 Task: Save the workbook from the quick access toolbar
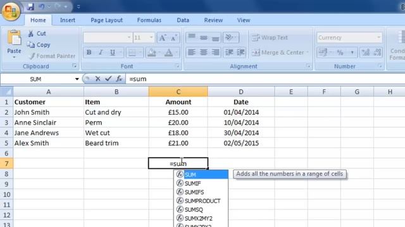pos(30,7)
